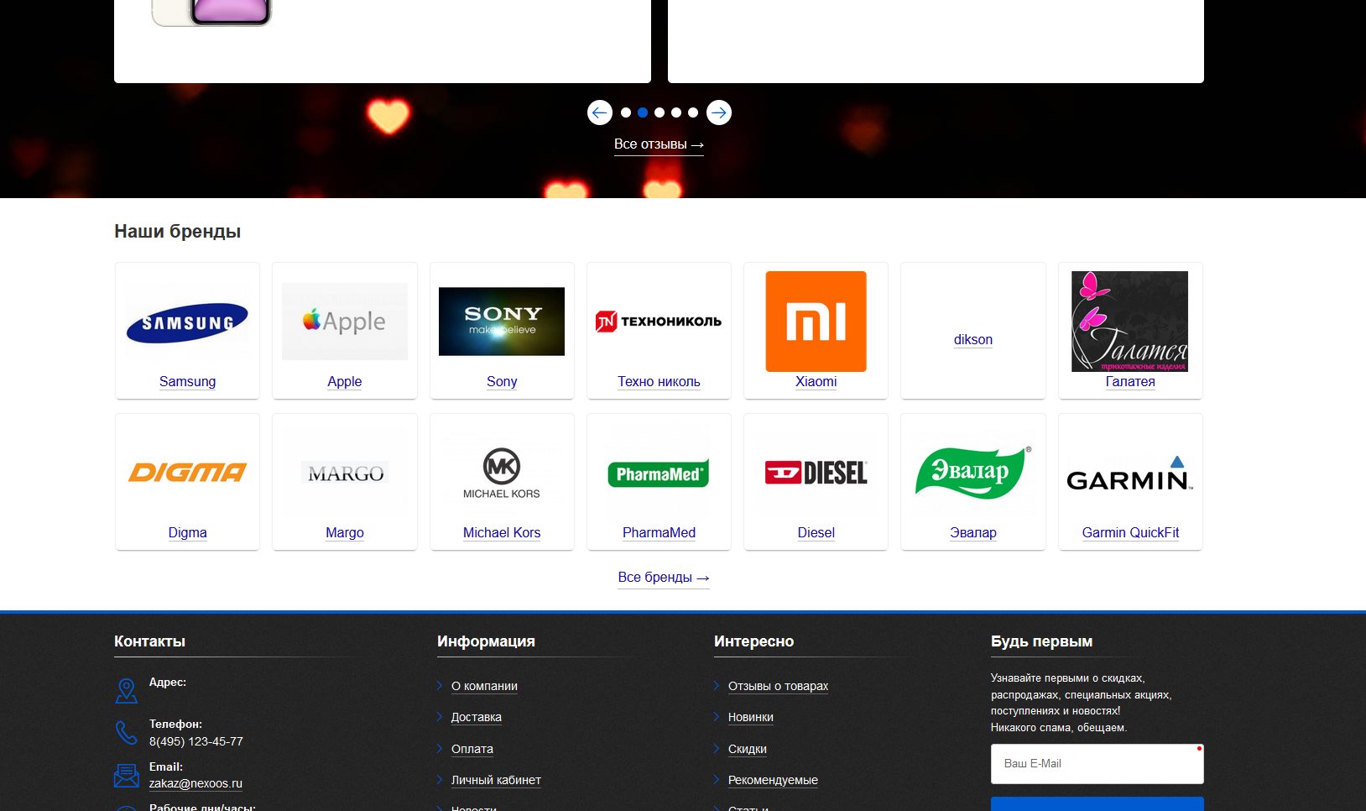
Task: Open "Отзывы о товарах" footer link
Action: coord(778,686)
